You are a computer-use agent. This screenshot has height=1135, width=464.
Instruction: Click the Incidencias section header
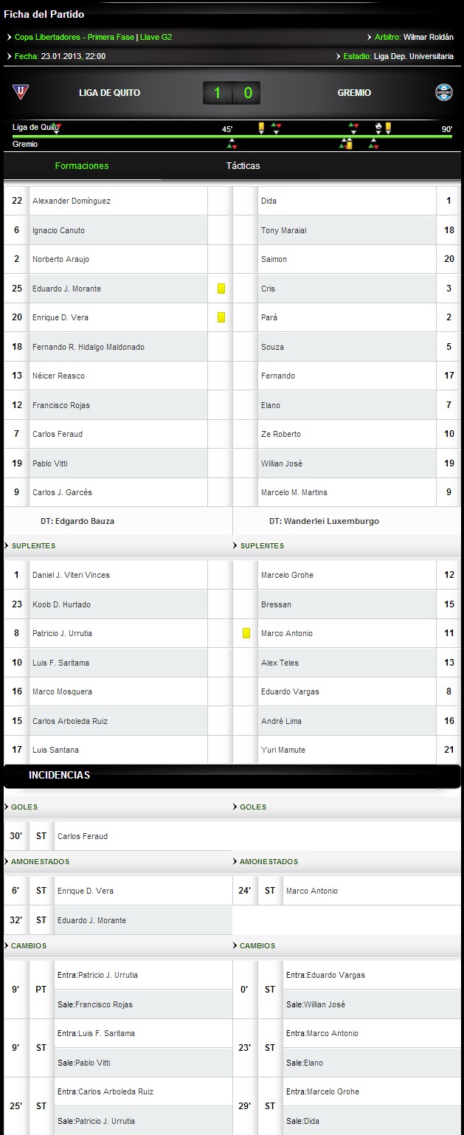coord(59,776)
